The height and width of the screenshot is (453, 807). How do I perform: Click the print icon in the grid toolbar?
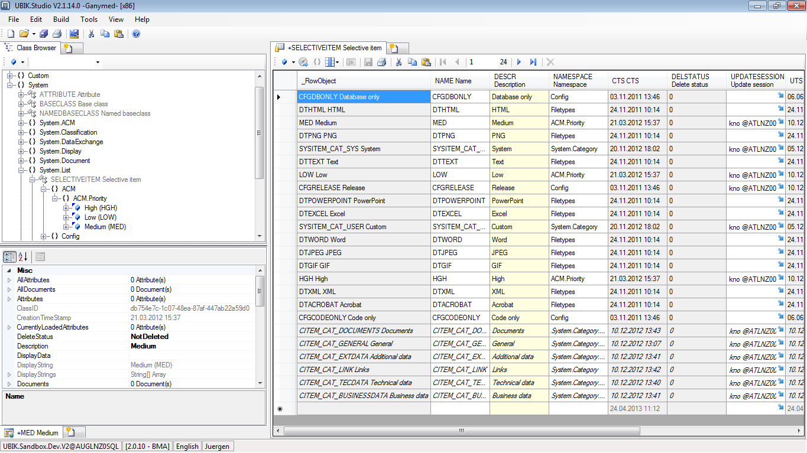pos(381,62)
